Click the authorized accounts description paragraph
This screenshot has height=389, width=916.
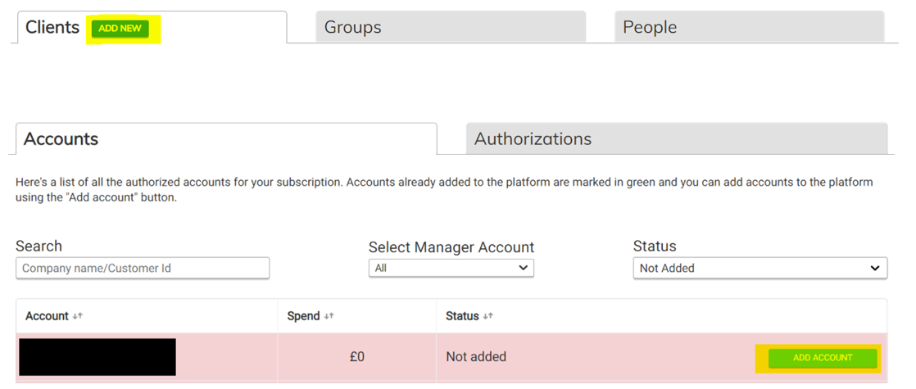[444, 189]
